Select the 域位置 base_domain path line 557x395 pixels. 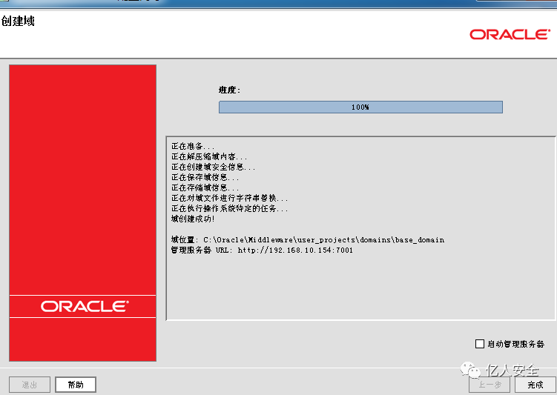[x=308, y=240]
